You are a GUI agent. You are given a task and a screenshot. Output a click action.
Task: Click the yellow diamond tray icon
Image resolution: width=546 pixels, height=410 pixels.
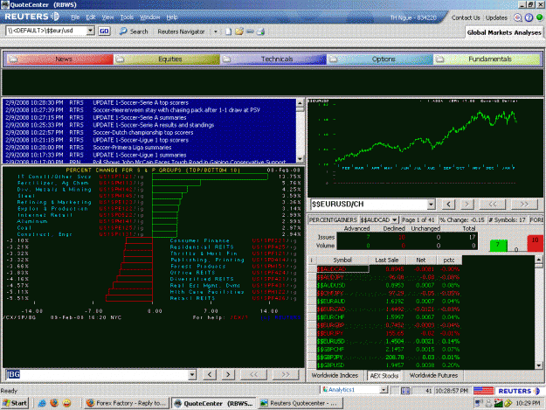coord(508,403)
